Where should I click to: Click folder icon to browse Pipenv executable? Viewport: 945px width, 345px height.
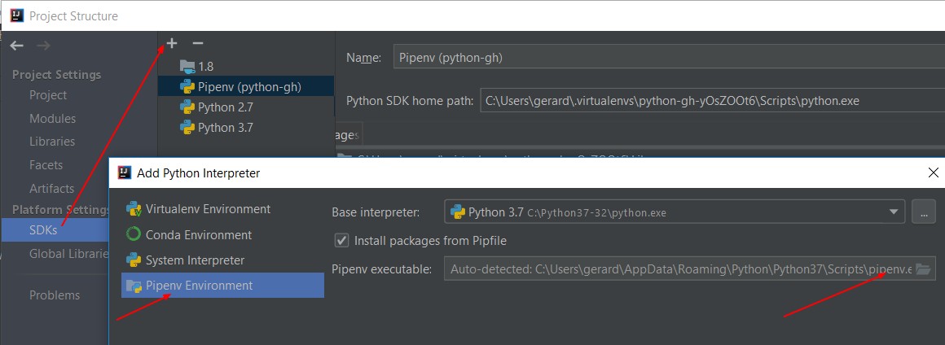923,269
